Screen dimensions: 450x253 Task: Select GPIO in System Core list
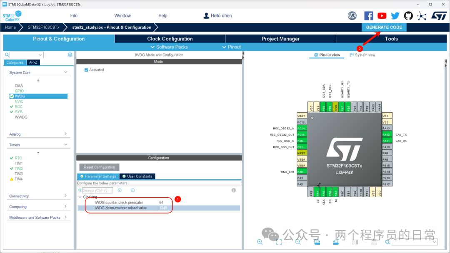[x=19, y=91]
